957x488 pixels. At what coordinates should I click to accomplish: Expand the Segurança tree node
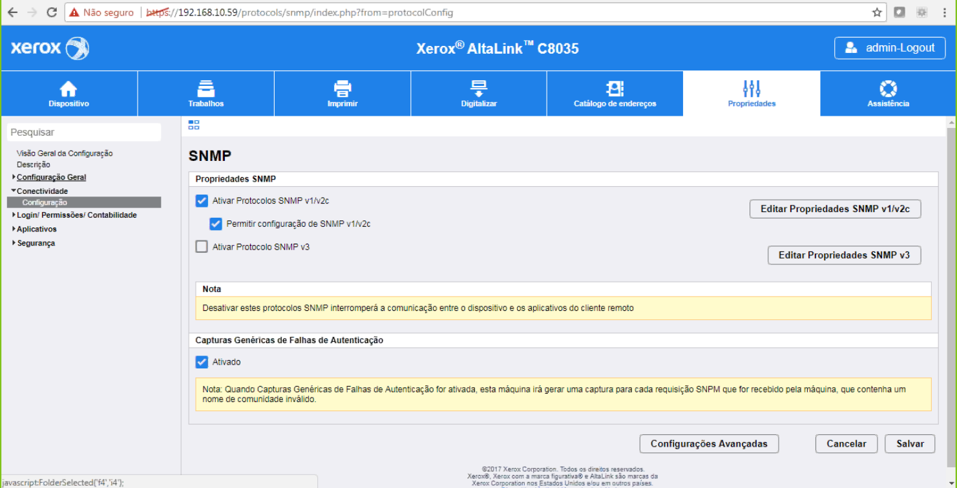point(14,243)
